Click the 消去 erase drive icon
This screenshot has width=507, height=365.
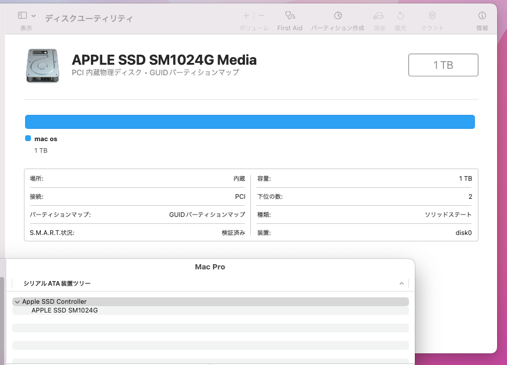coord(378,15)
